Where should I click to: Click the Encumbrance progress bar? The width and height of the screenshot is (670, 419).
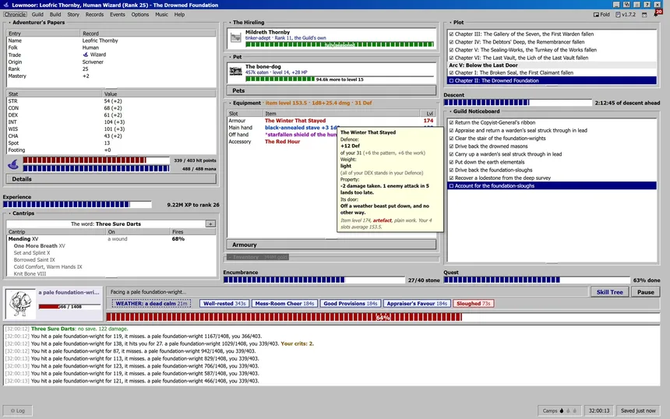314,280
